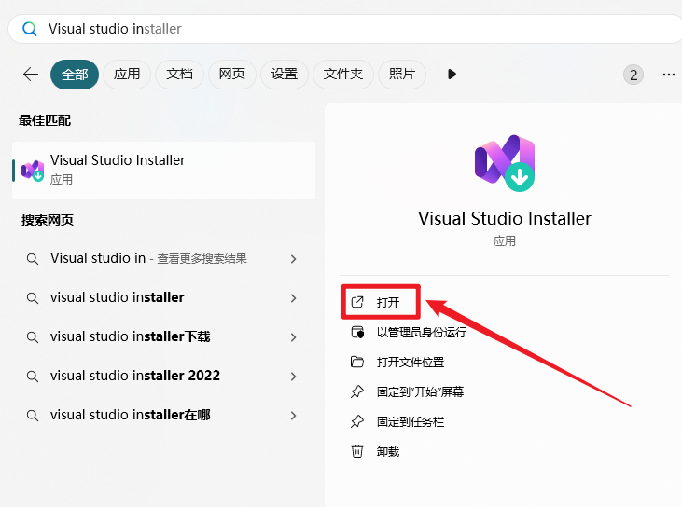Viewport: 682px width, 507px height.
Task: Click the 搜索网页 heading
Action: 48,220
